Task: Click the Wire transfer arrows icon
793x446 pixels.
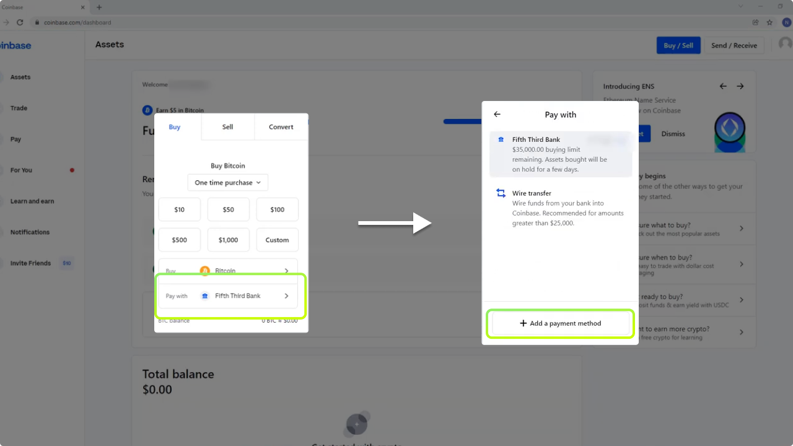Action: point(501,193)
